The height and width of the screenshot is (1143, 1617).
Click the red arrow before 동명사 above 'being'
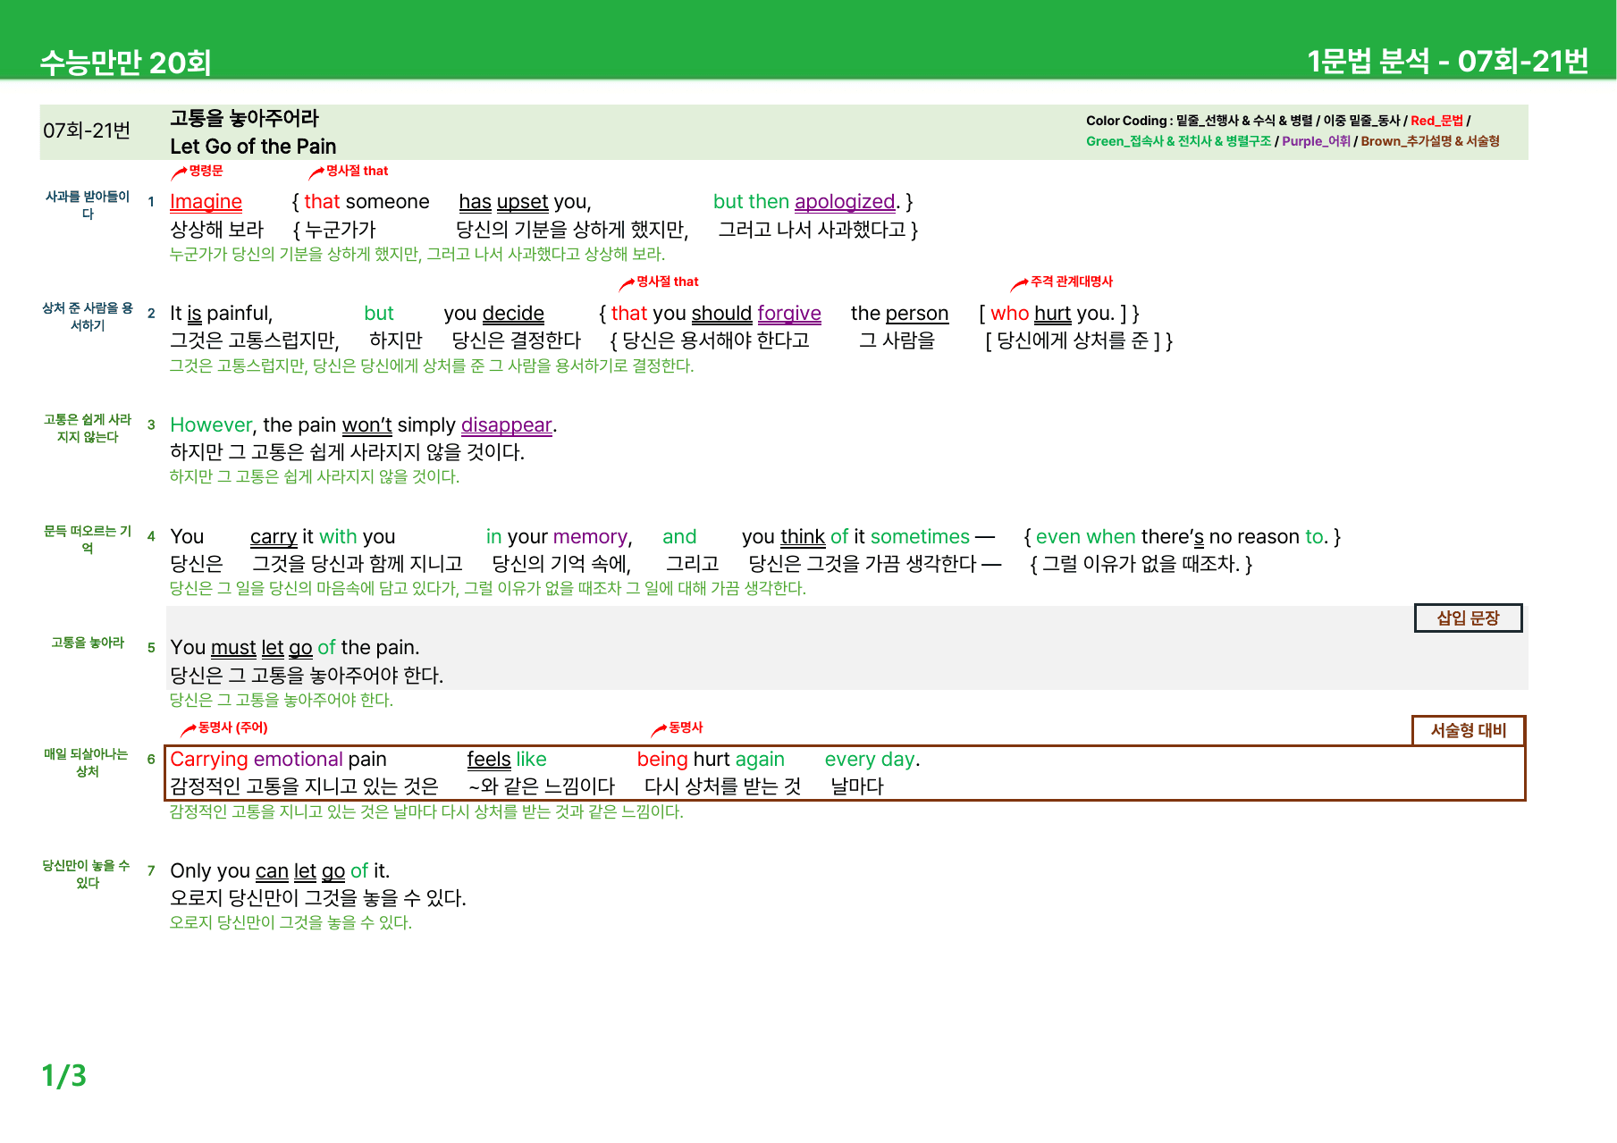click(659, 730)
